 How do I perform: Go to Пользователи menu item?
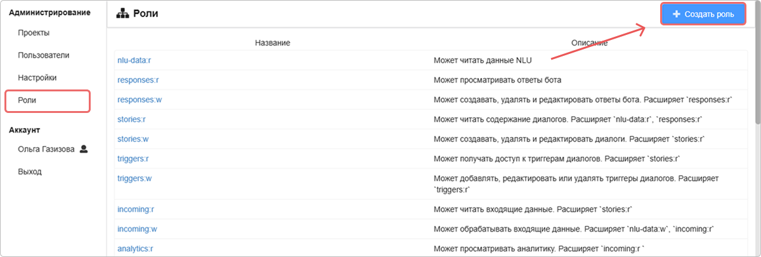pos(43,55)
